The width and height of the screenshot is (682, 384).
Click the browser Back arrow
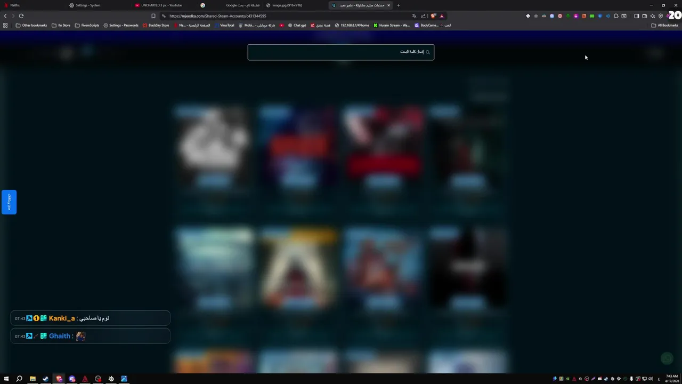coord(5,16)
